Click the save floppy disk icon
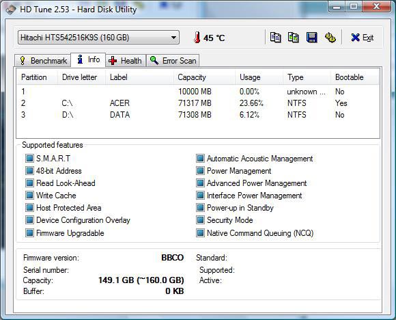396x320 pixels. pyautogui.click(x=311, y=38)
